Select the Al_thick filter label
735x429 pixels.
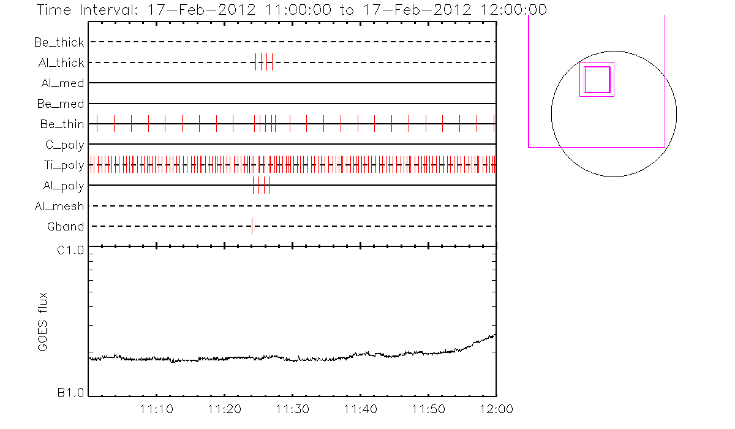(59, 63)
